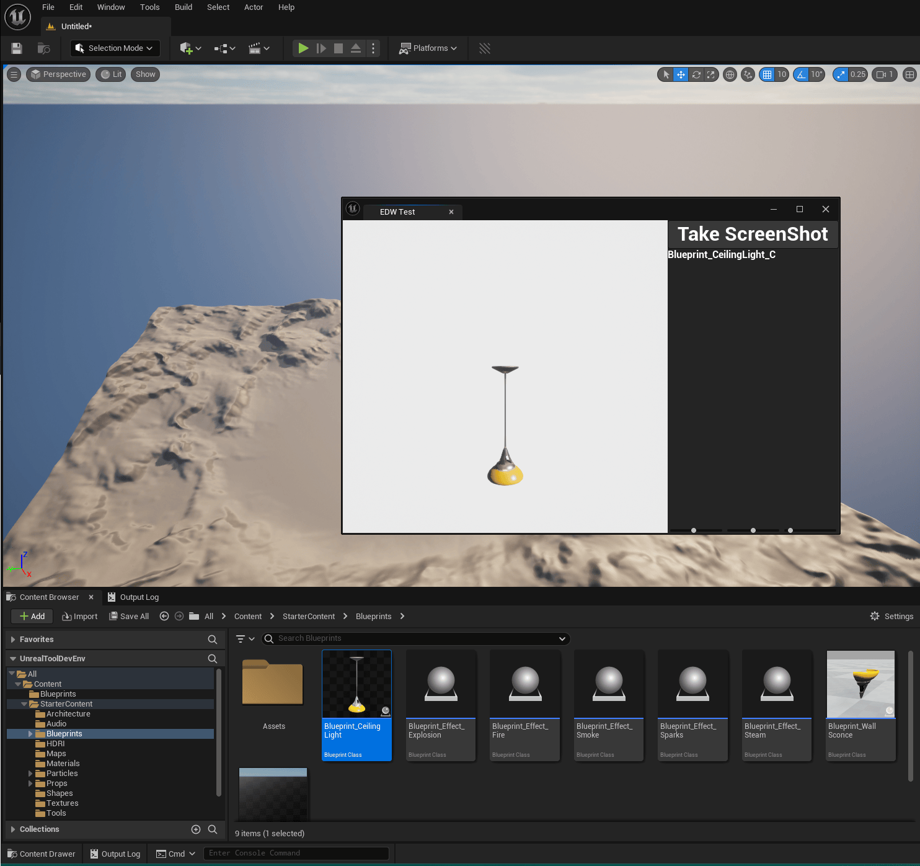Click the Stop simulation icon
This screenshot has width=920, height=866.
(338, 48)
